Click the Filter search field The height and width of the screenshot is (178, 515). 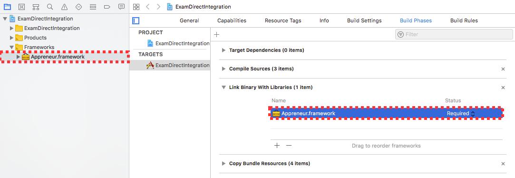click(454, 34)
